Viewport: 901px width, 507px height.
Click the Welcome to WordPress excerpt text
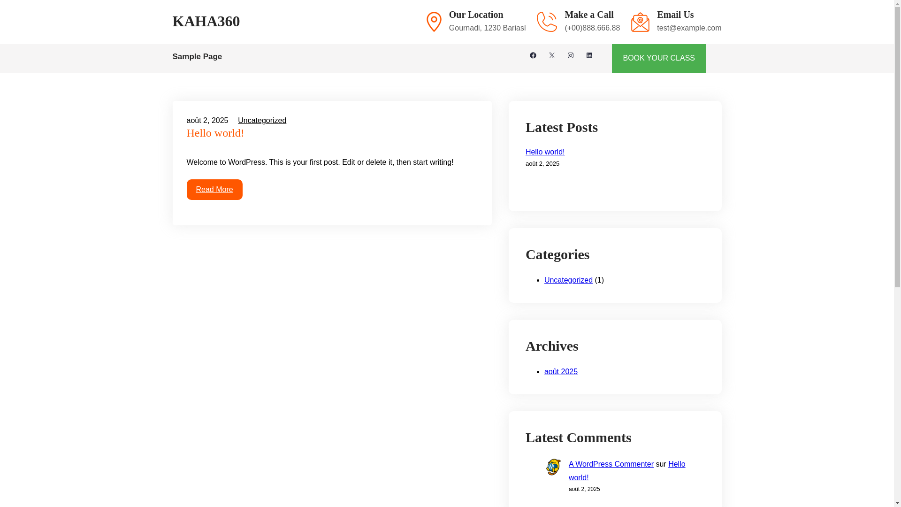coord(320,162)
